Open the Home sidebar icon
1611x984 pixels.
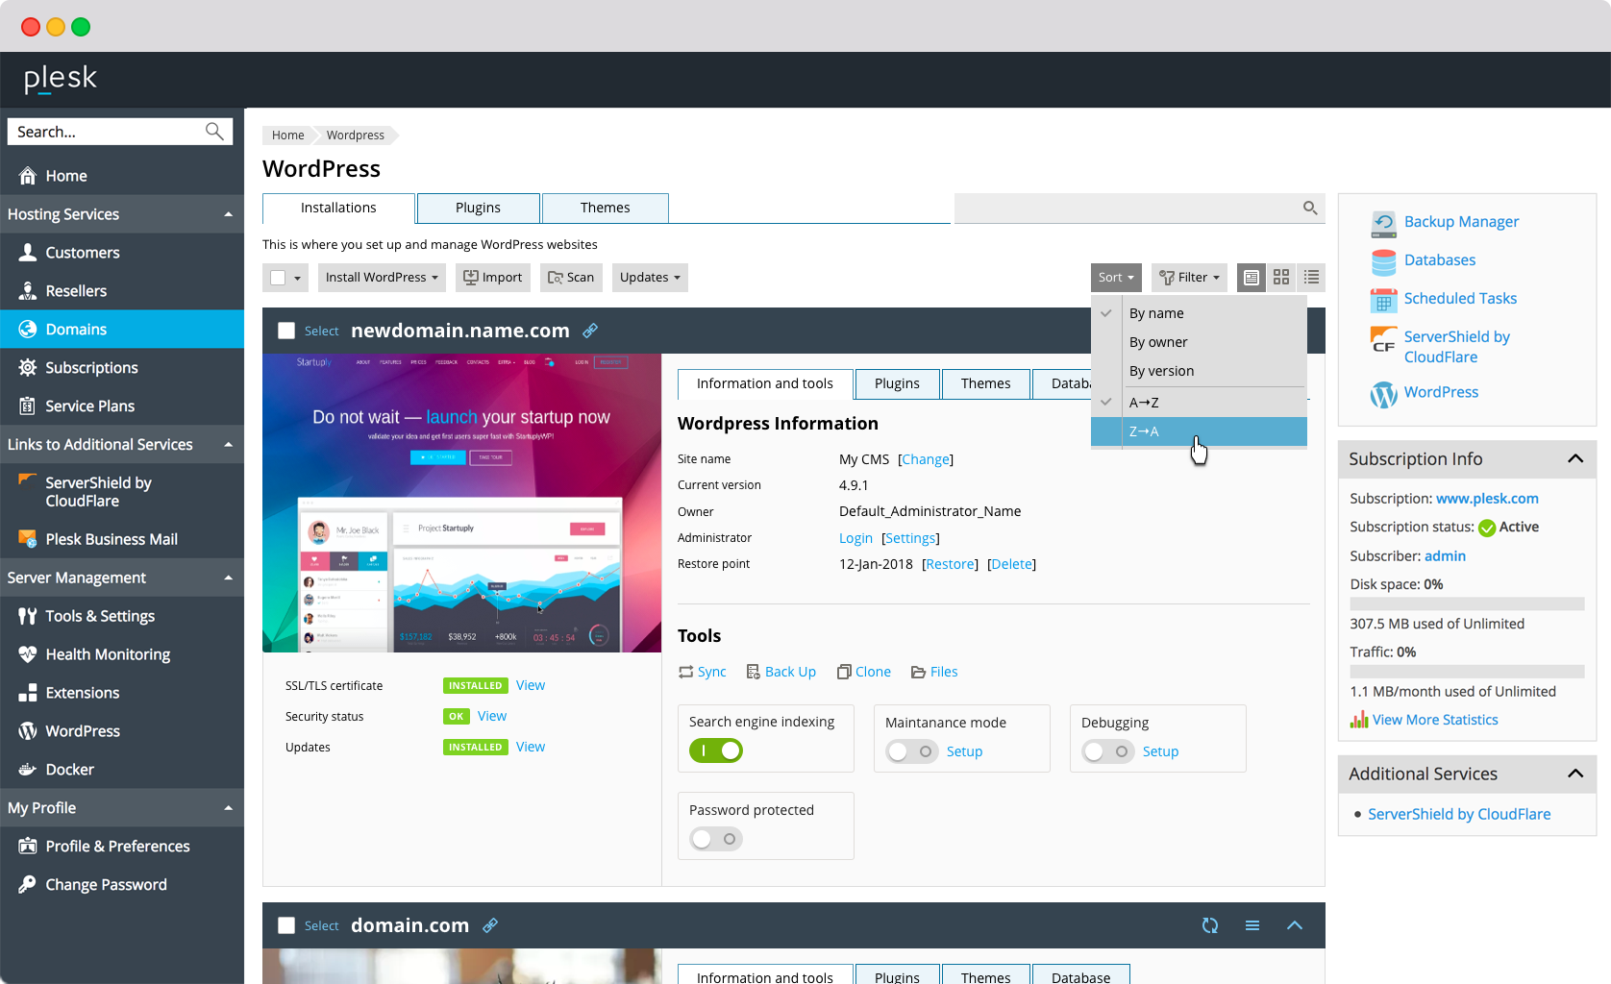(x=28, y=176)
